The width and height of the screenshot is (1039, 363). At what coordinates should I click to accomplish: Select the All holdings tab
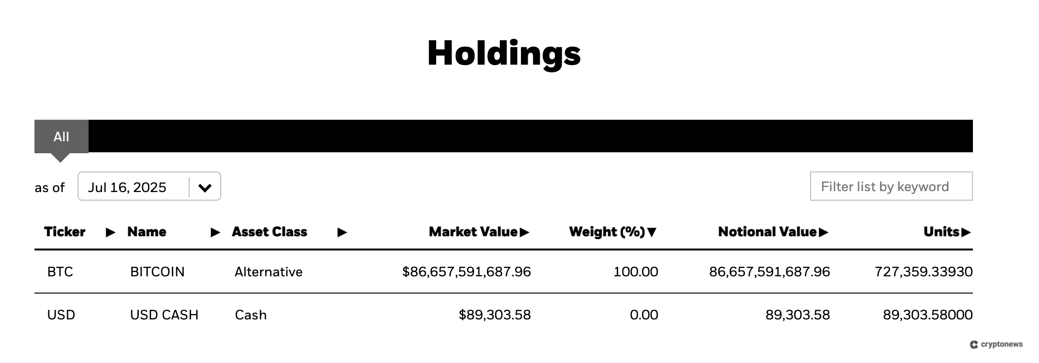point(61,136)
